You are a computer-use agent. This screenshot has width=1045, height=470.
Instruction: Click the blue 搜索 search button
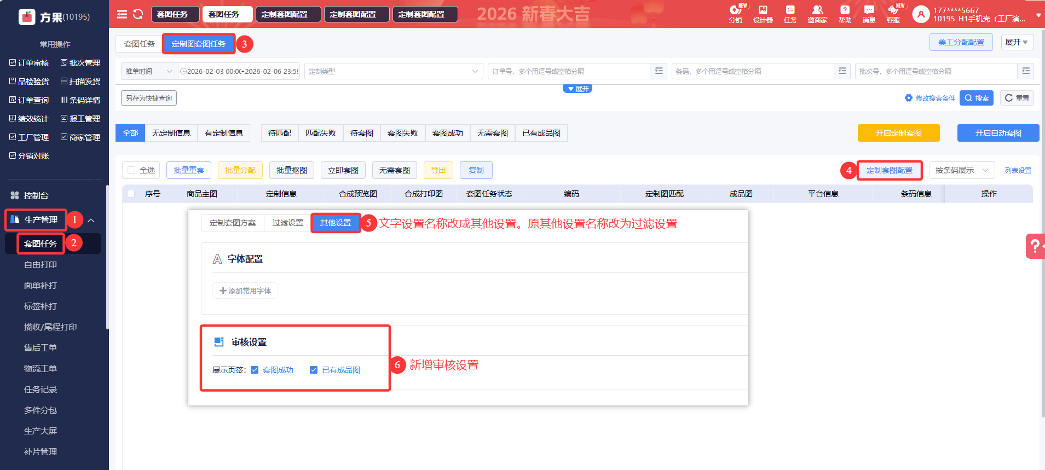click(976, 98)
